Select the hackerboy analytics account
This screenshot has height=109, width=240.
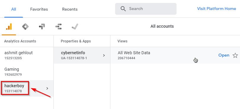(x=27, y=88)
